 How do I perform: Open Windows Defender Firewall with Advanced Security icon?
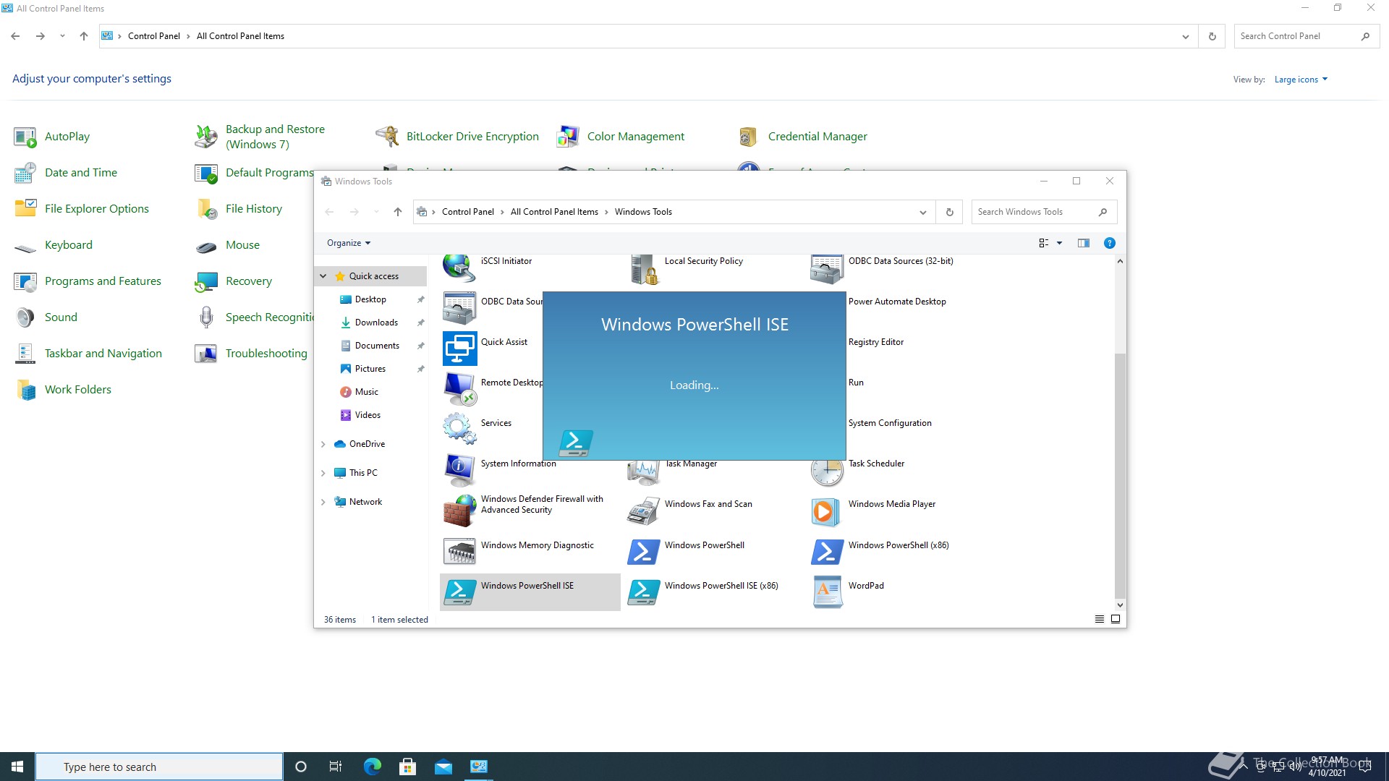tap(459, 511)
